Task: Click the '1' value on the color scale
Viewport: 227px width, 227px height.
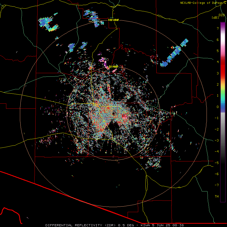Action: 218,96
